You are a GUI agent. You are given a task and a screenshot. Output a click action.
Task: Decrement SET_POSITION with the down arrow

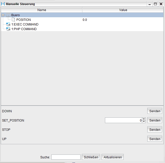[144, 122]
